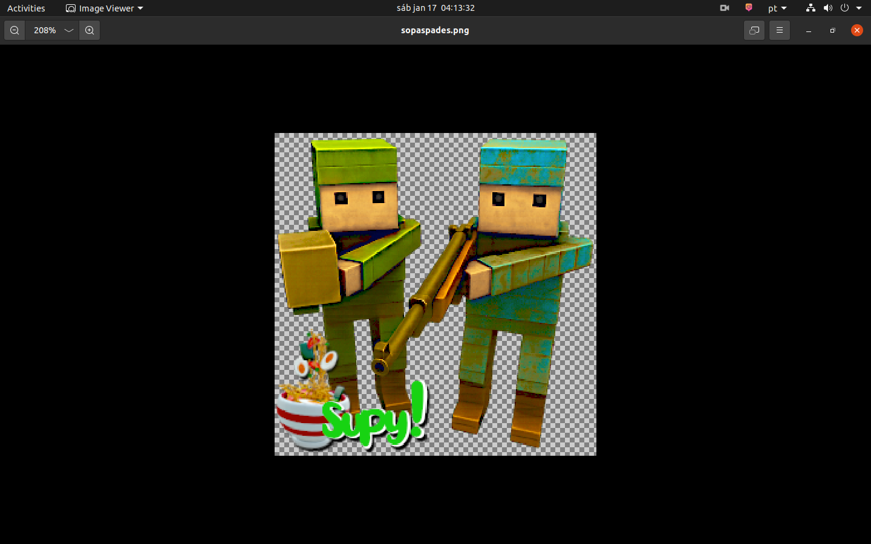Click the pink shield tray icon
The width and height of the screenshot is (871, 544).
click(x=748, y=8)
